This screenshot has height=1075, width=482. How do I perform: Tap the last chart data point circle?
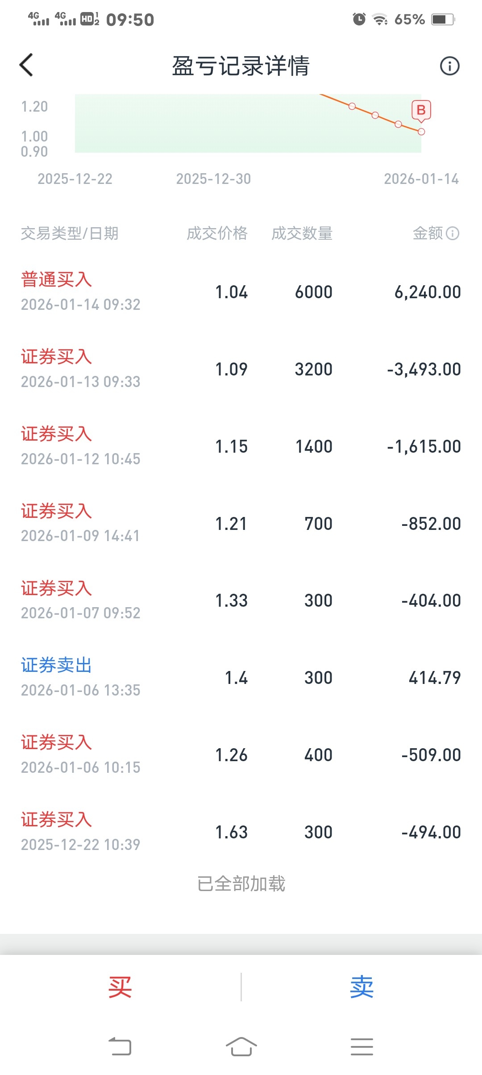[421, 132]
